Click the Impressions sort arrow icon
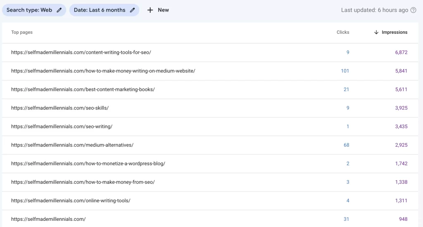This screenshot has width=423, height=227. click(376, 32)
